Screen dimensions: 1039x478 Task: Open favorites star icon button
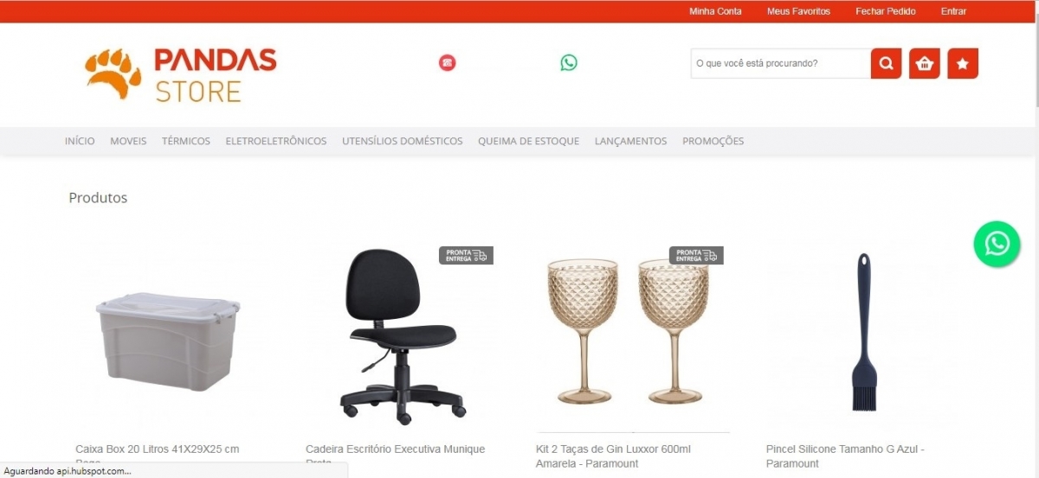click(963, 63)
